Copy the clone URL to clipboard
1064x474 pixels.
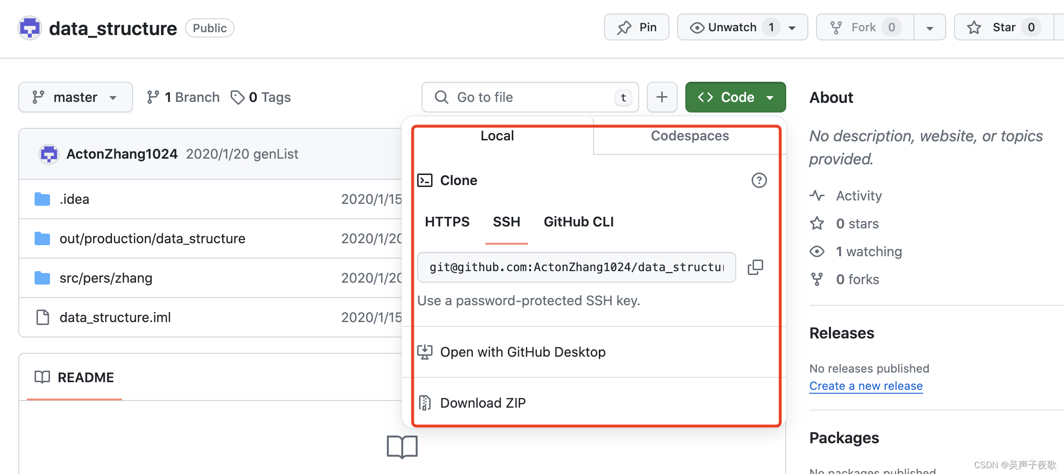755,267
